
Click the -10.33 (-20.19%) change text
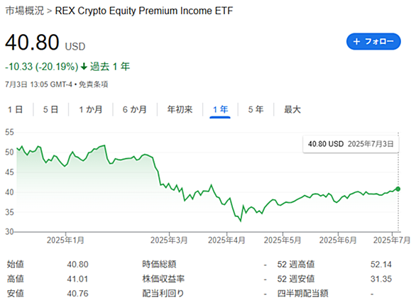click(x=42, y=67)
